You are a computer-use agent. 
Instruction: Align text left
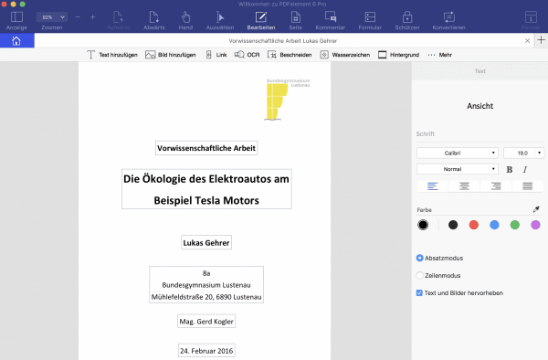click(x=433, y=186)
